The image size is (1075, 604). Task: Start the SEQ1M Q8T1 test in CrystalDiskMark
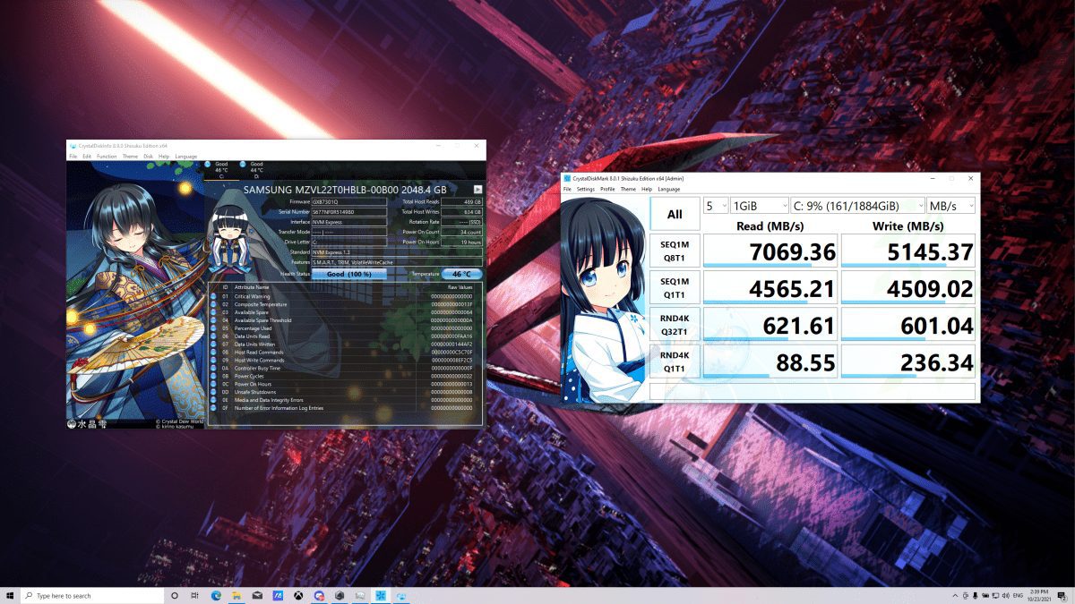pos(675,251)
